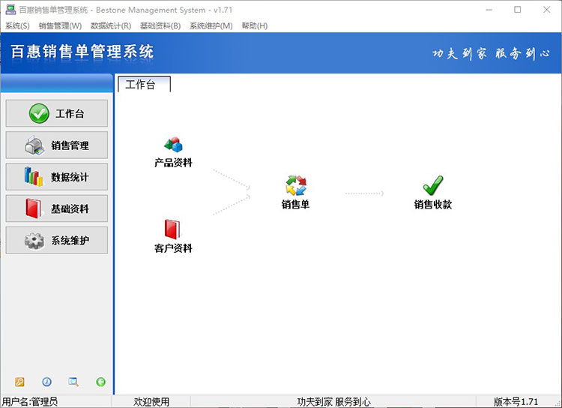This screenshot has height=408, width=562.
Task: Open the 基础资料(B) menu
Action: [x=160, y=25]
